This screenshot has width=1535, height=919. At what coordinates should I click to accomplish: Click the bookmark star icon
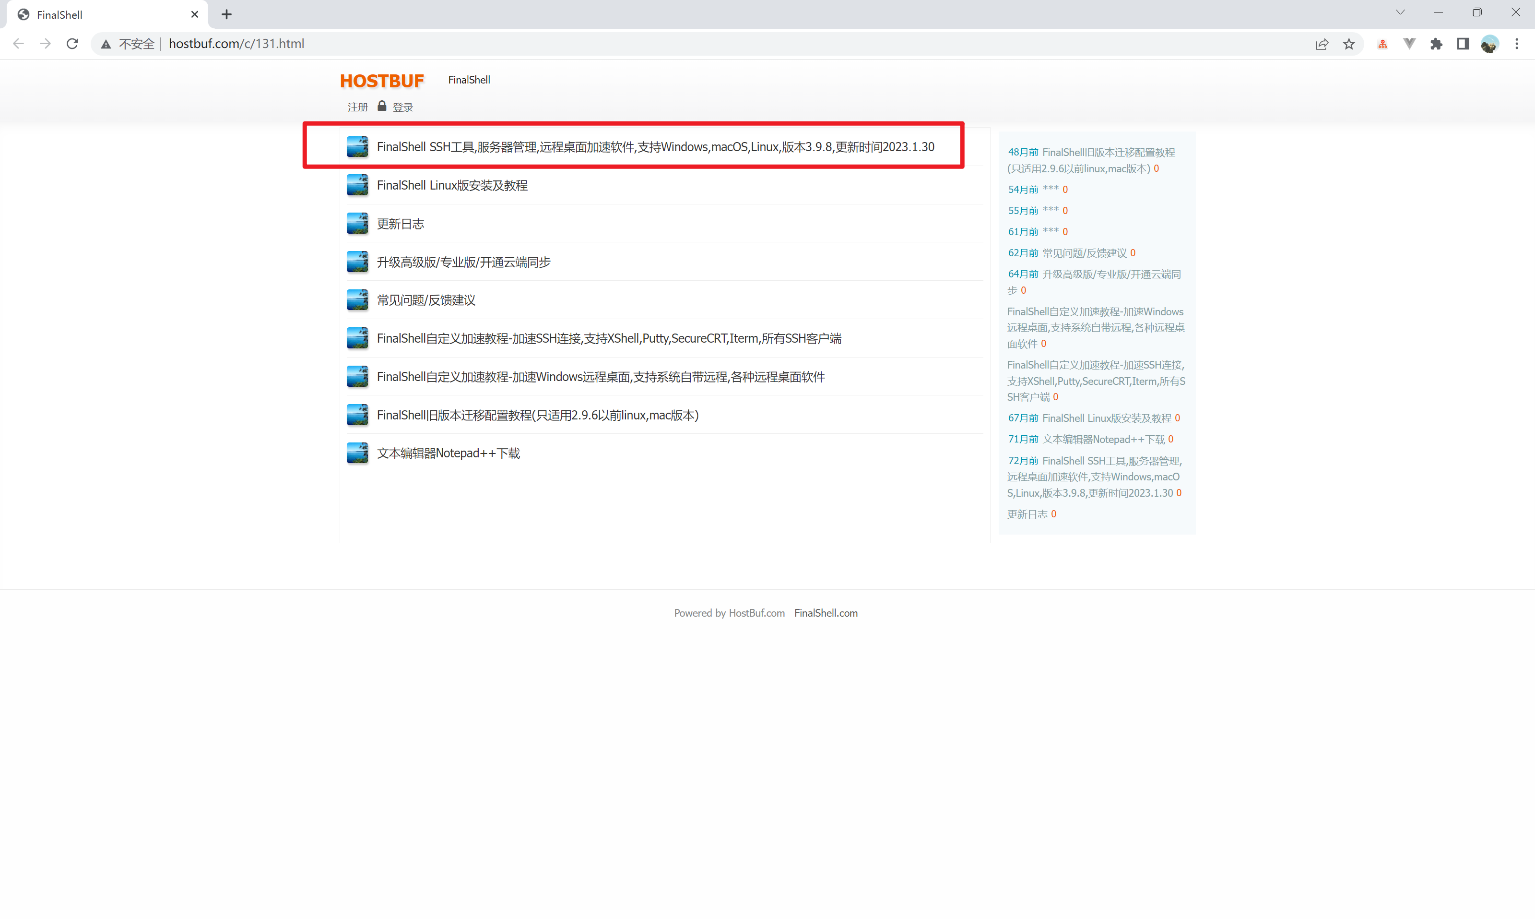pyautogui.click(x=1349, y=43)
